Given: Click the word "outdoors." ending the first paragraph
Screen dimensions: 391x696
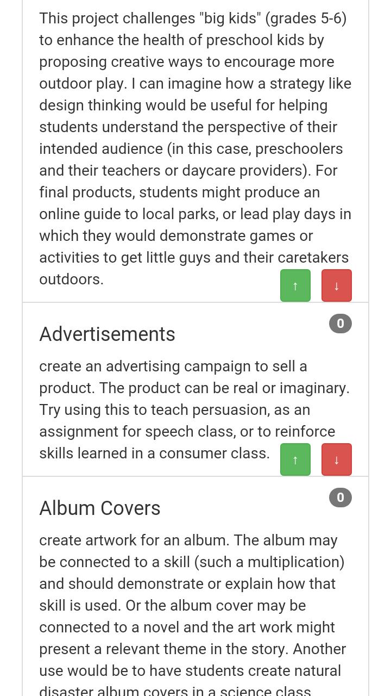Looking at the screenshot, I should point(71,279).
